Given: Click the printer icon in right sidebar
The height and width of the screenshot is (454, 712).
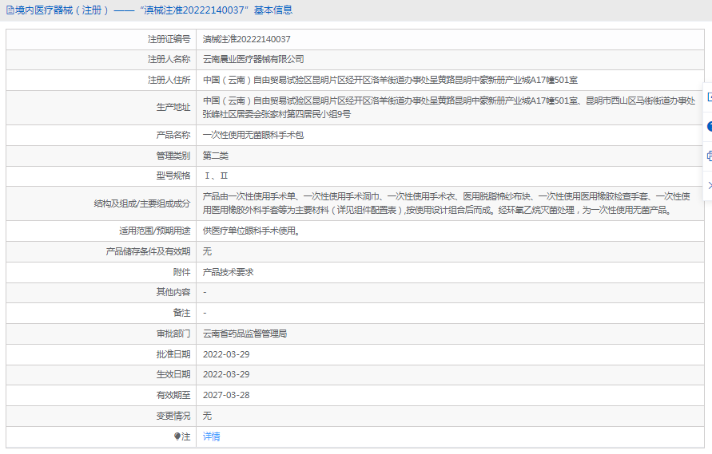Looking at the screenshot, I should [709, 156].
